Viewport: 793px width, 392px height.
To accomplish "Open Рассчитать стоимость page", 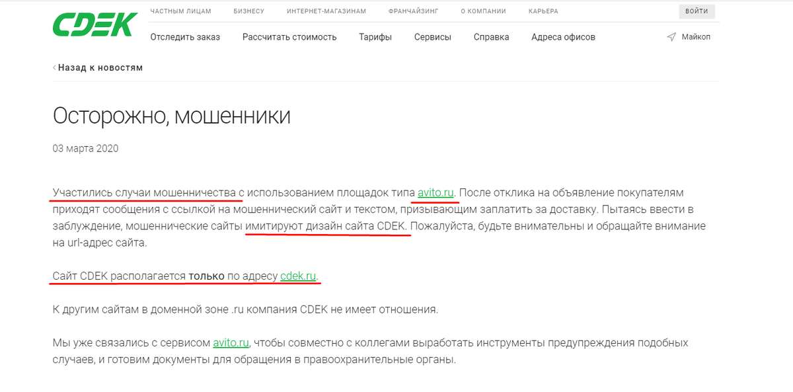I will click(289, 37).
